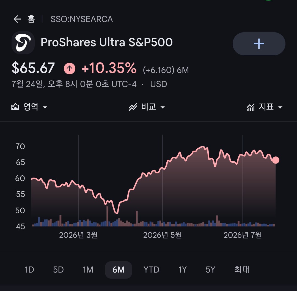Select the 5D time range
297x291 pixels.
point(58,270)
